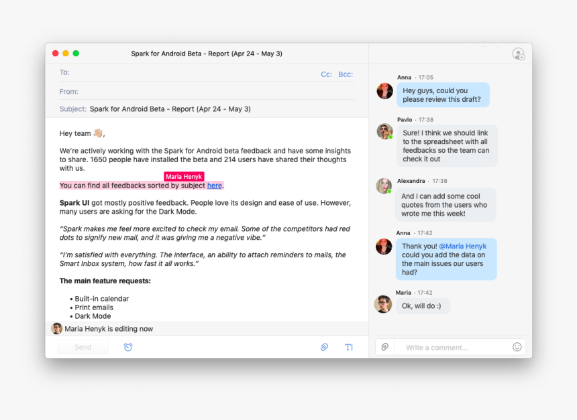
Task: Click the @Maria Henyk mention
Action: click(x=462, y=247)
